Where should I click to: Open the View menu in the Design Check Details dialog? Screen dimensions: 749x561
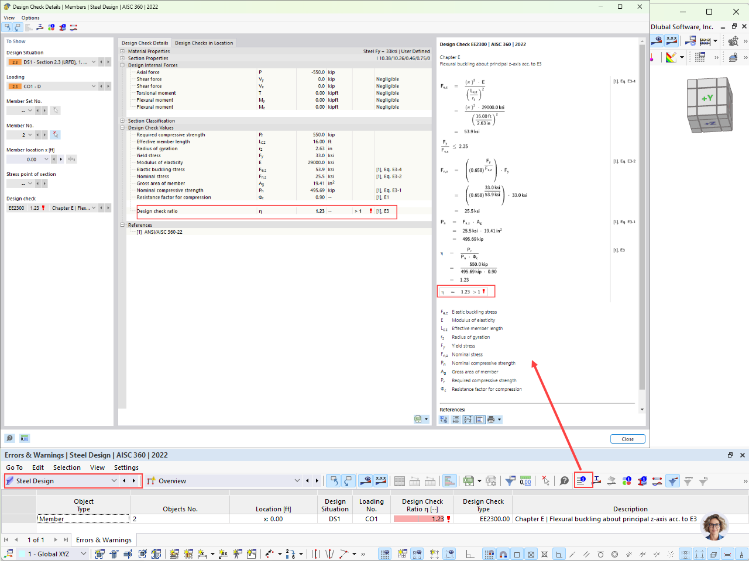click(x=9, y=18)
